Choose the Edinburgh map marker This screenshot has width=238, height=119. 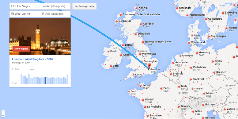coord(135,34)
